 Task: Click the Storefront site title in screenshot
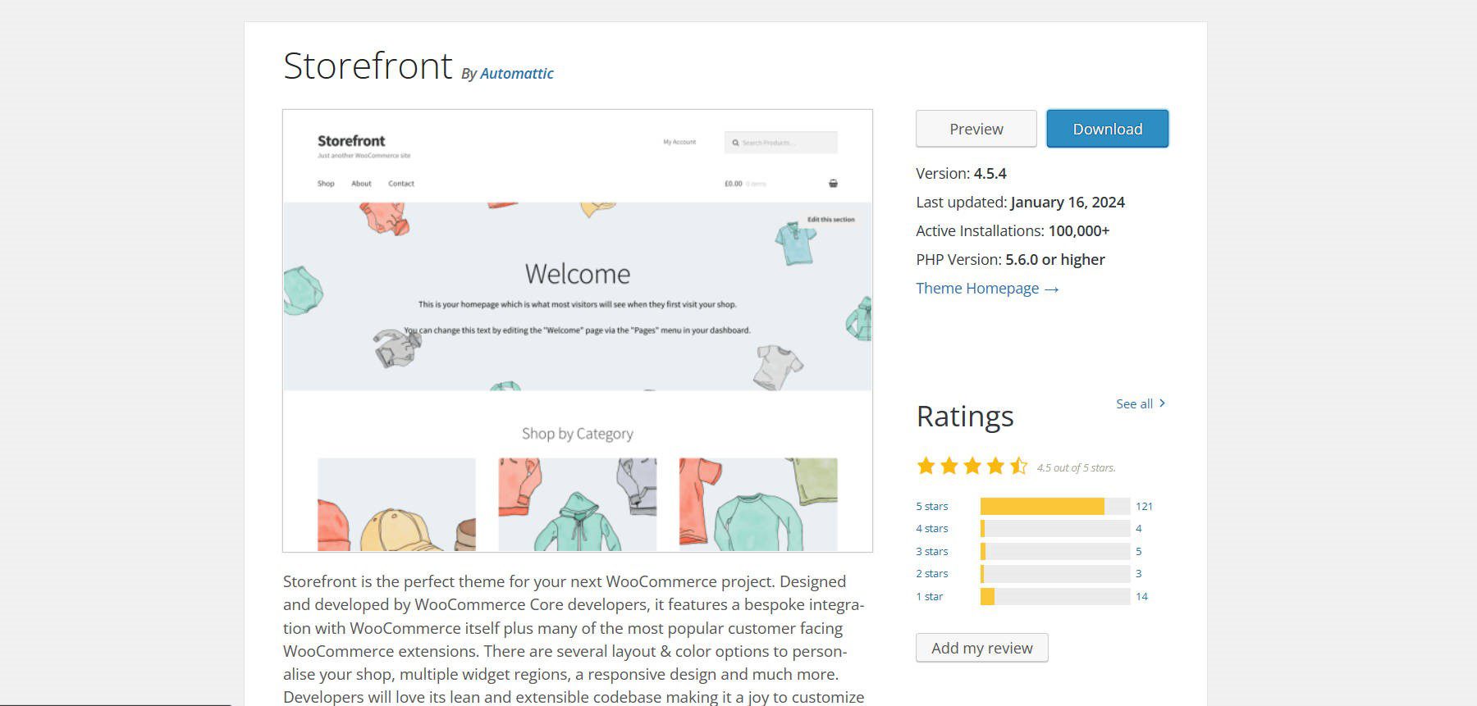tap(351, 141)
